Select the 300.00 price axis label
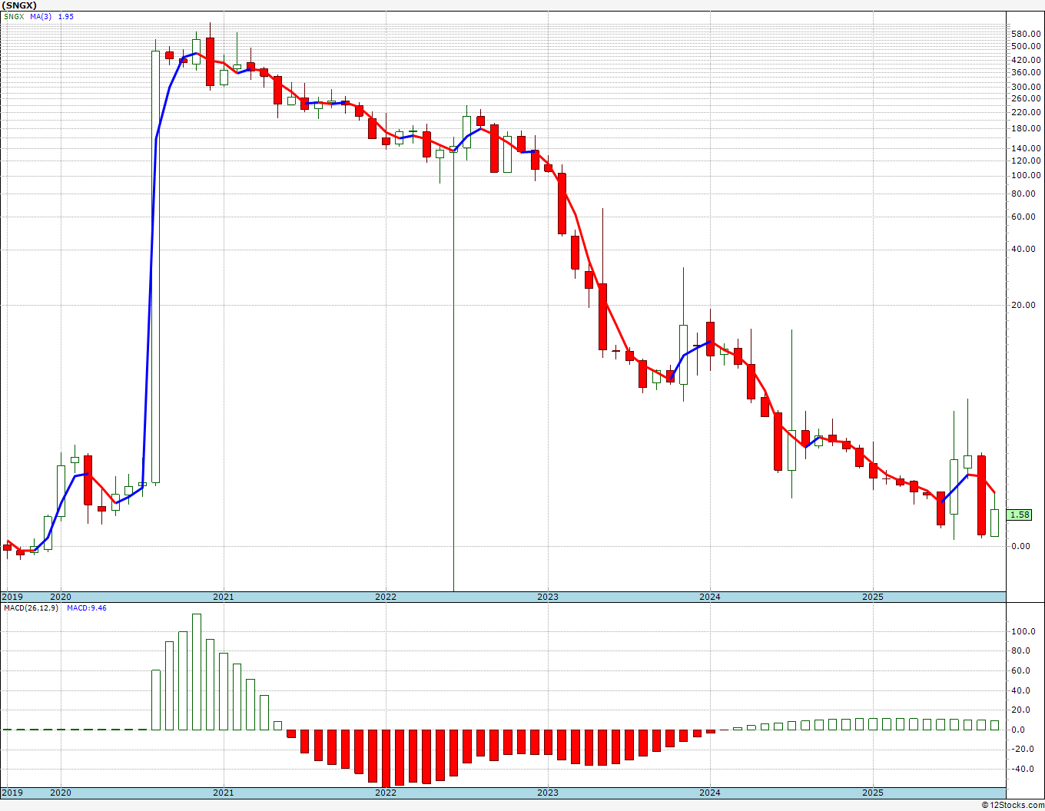 (1026, 87)
